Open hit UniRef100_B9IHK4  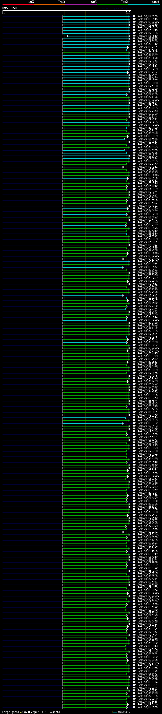145,75
